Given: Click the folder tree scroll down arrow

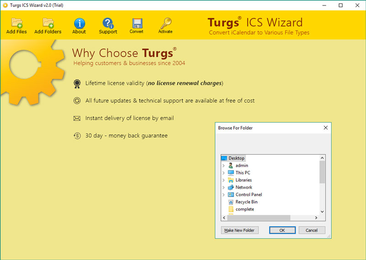Looking at the screenshot, I should [x=322, y=212].
